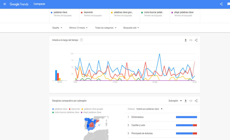
Task: Click the "palabras clave google" map legend entry
Action: click(92, 109)
